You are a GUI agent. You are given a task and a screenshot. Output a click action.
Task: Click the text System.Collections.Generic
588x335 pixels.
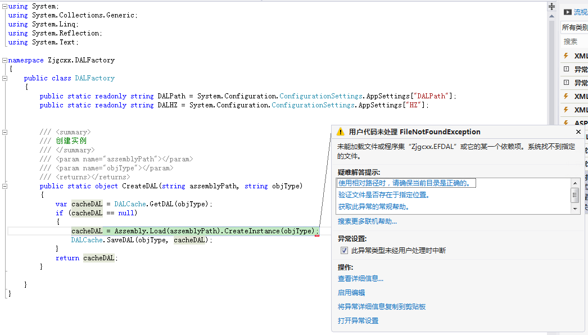click(x=83, y=15)
